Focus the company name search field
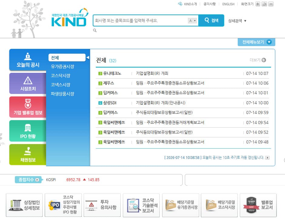Viewport: 285px width, 222px height. (140, 21)
